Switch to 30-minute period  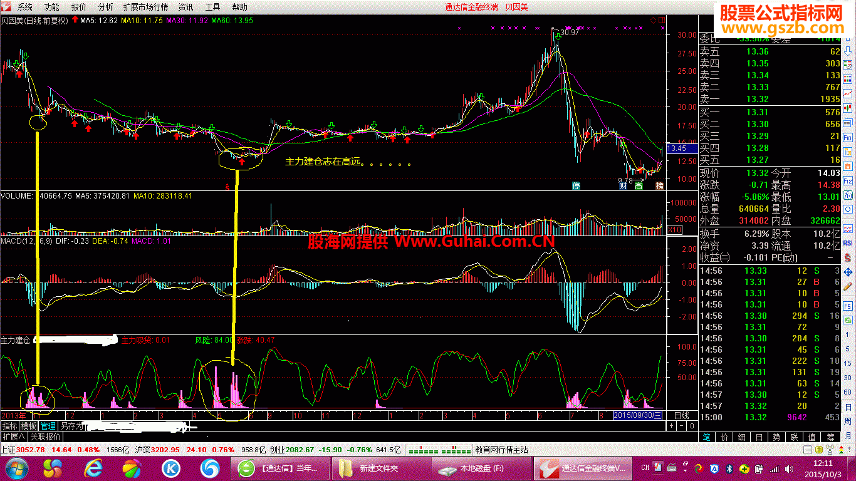(x=847, y=377)
